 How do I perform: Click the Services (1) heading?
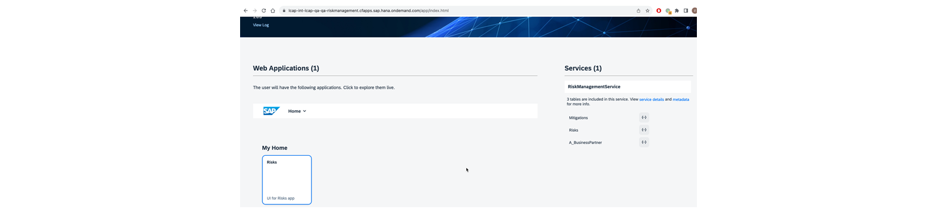point(583,68)
